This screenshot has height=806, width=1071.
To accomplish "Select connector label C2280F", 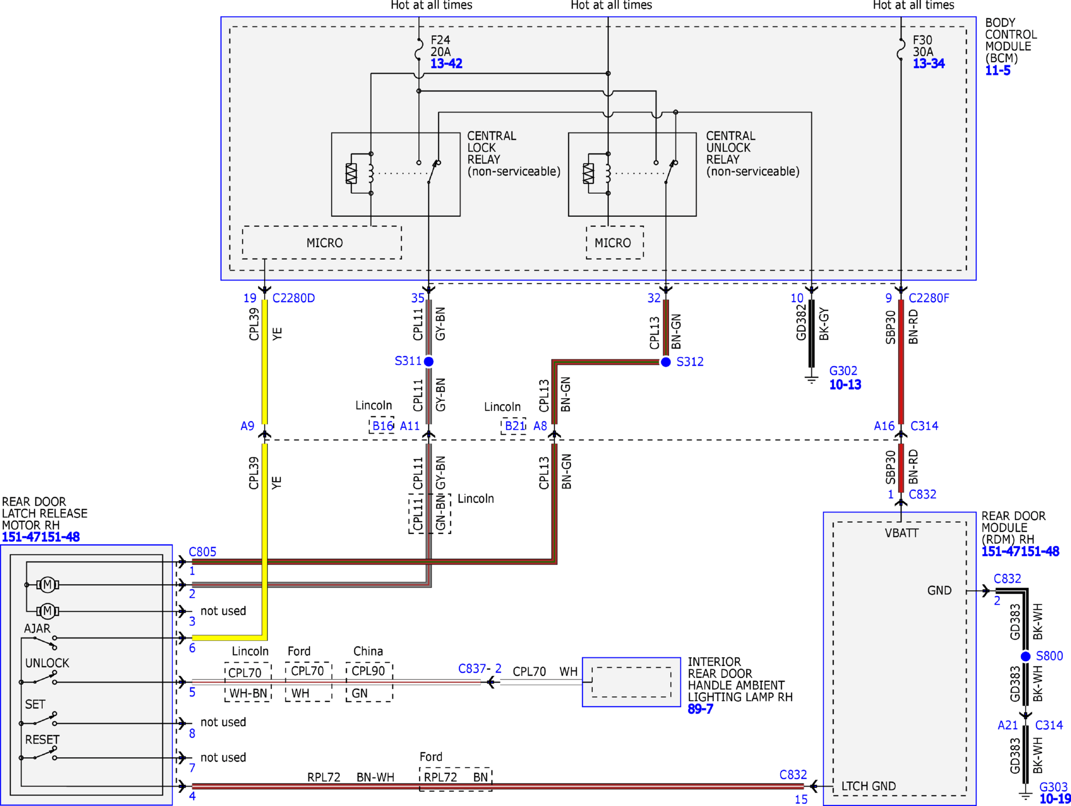I will 929,298.
